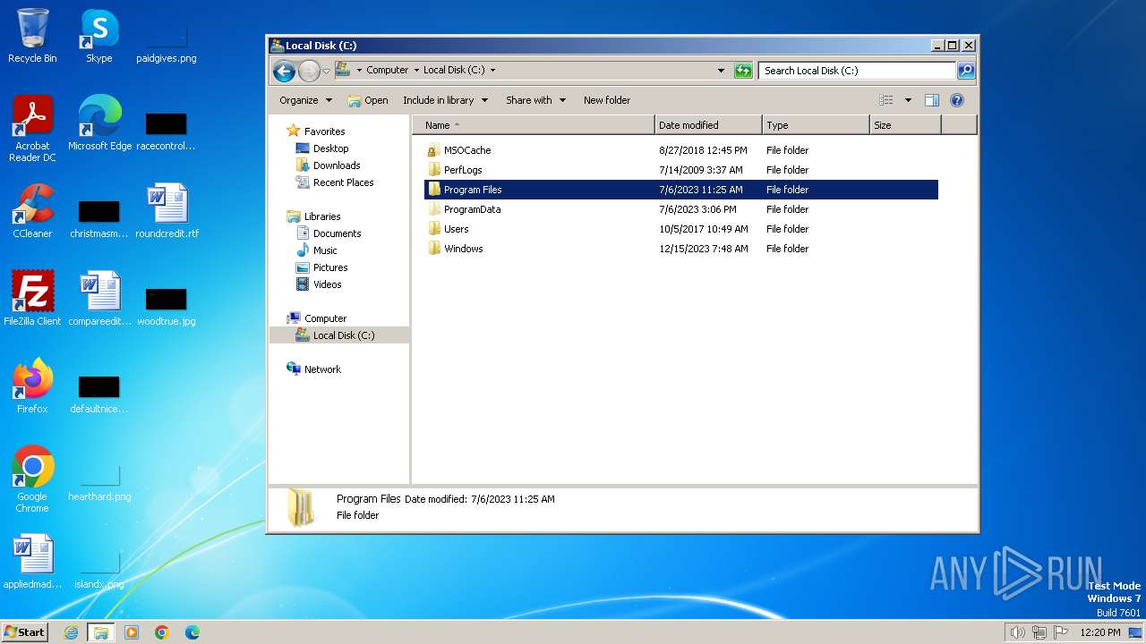
Task: Toggle the preview pane button
Action: 932,100
